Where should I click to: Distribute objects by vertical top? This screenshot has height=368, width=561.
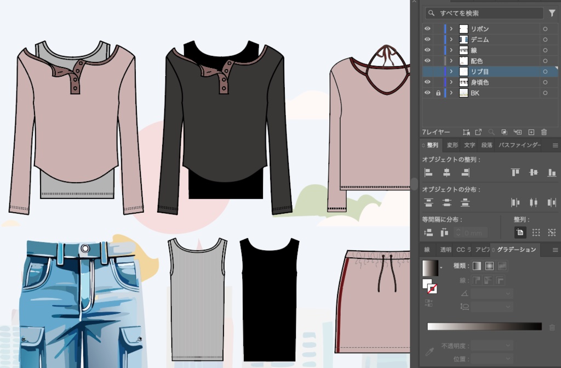[x=428, y=203]
